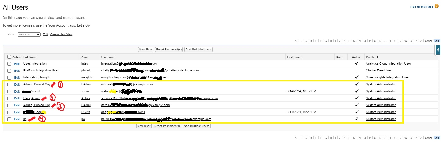The height and width of the screenshot is (146, 444).
Task: Click the Profile column header
Action: pyautogui.click(x=370, y=57)
